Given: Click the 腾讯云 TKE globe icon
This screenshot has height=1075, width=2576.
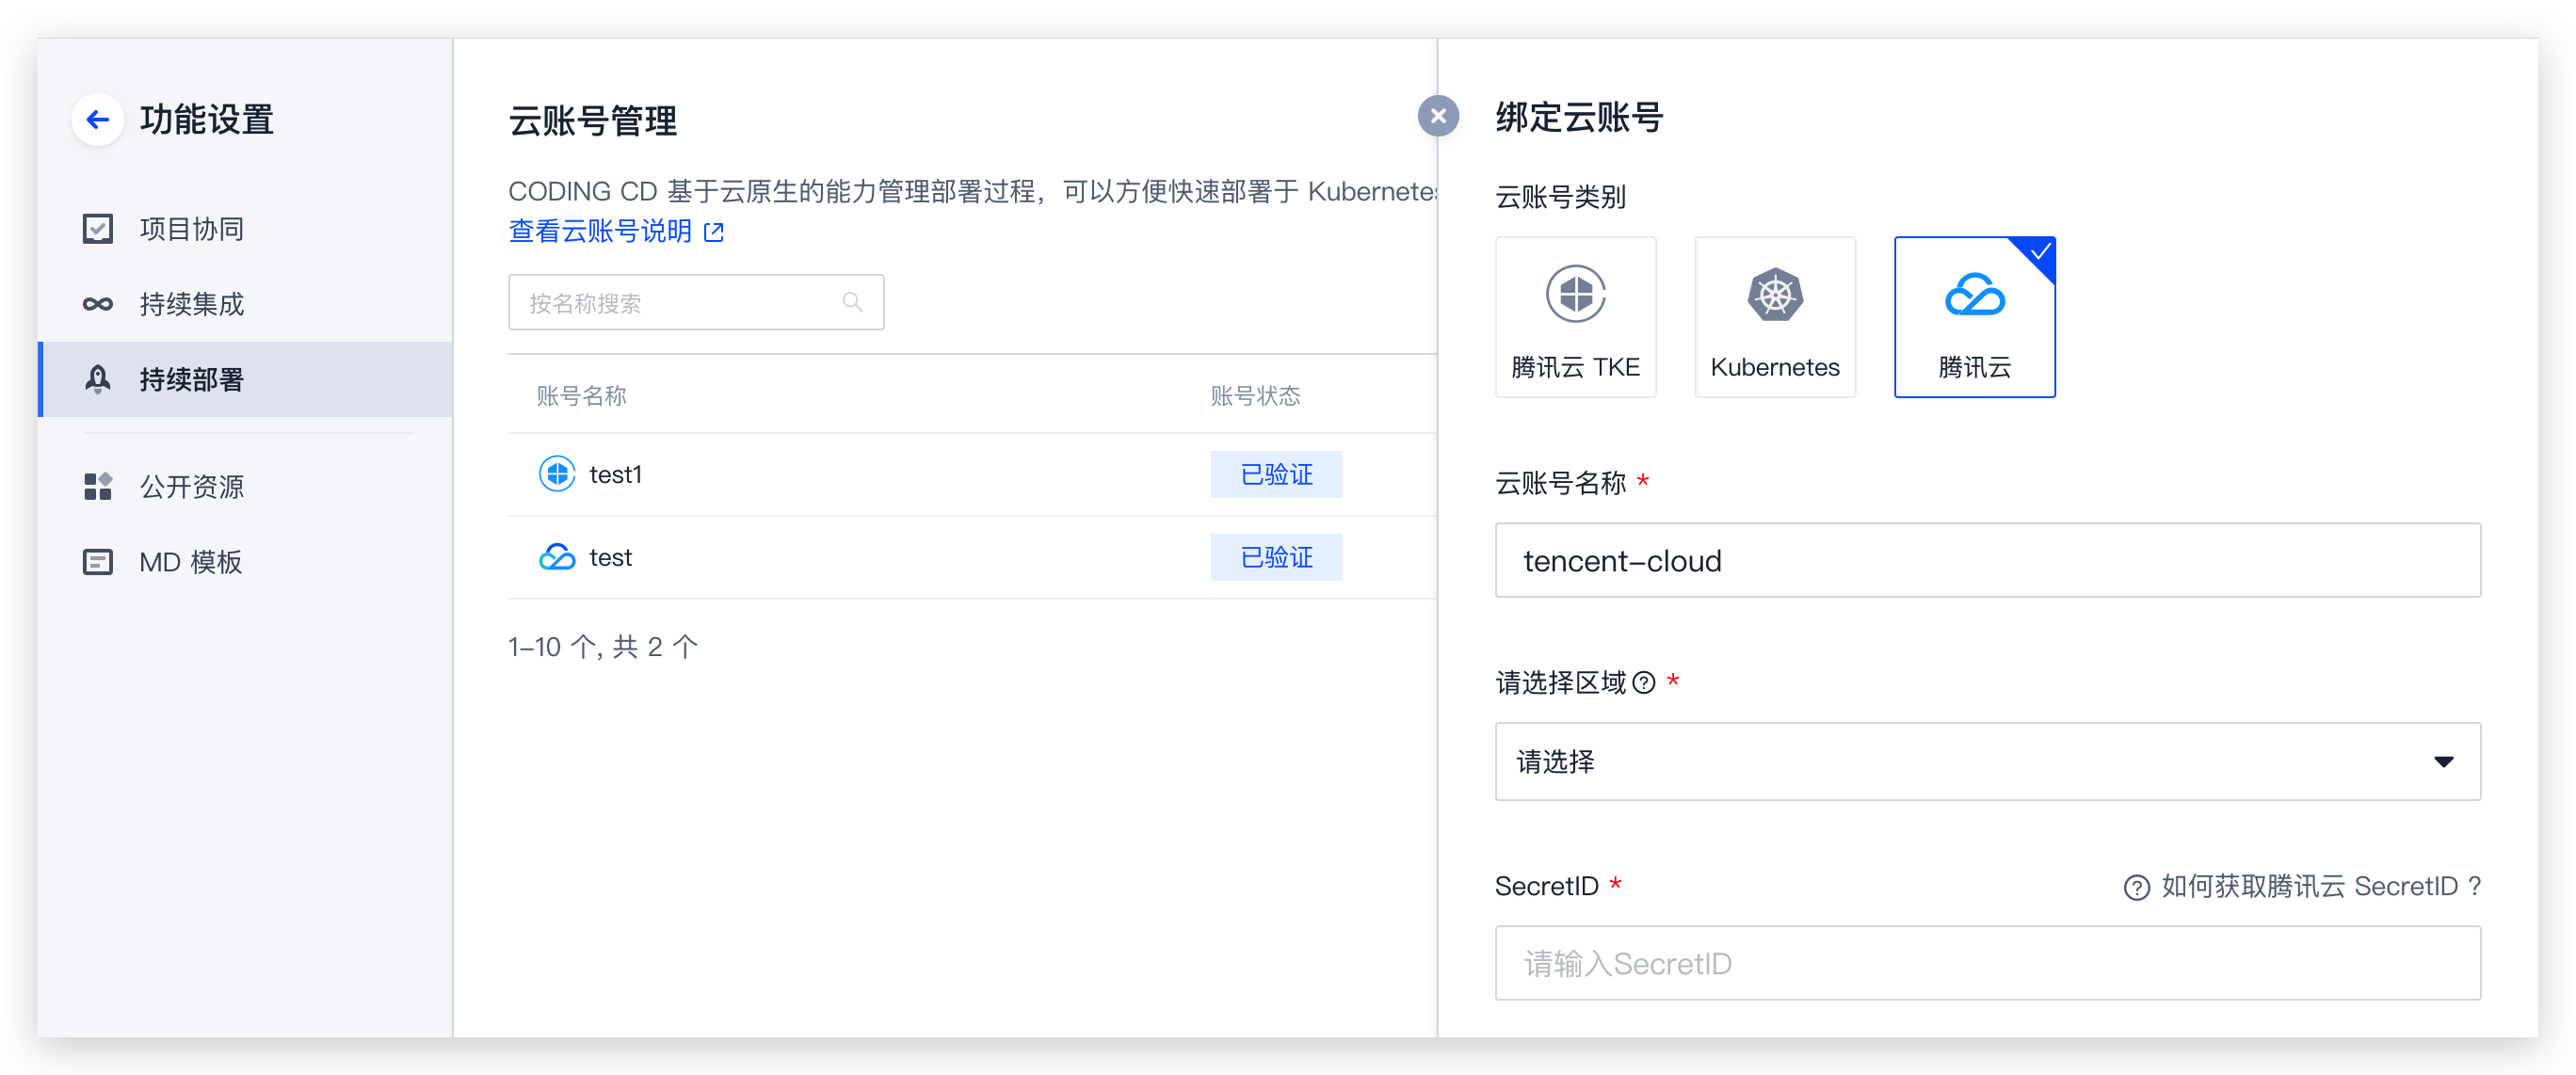Looking at the screenshot, I should pos(1575,294).
